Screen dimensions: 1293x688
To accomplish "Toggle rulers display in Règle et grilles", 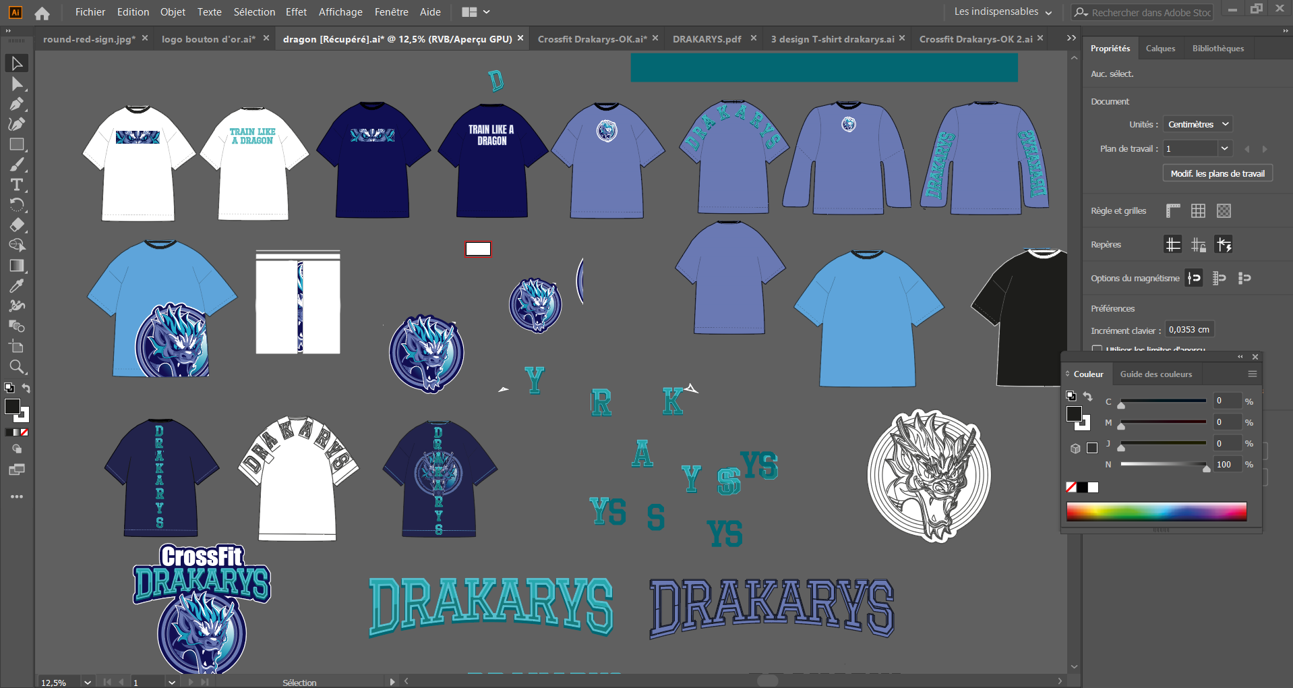I will coord(1173,211).
